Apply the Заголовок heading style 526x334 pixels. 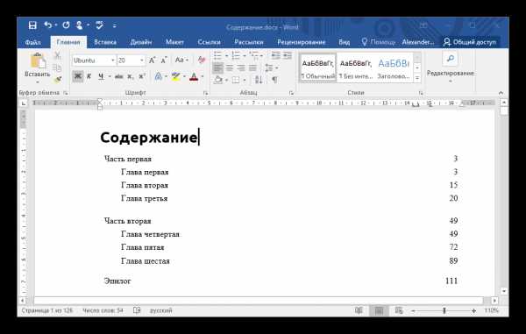[394, 68]
